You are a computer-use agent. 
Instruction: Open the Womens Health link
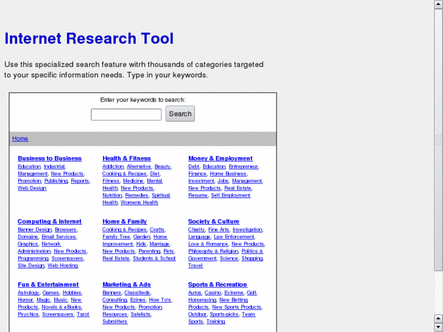click(x=140, y=202)
